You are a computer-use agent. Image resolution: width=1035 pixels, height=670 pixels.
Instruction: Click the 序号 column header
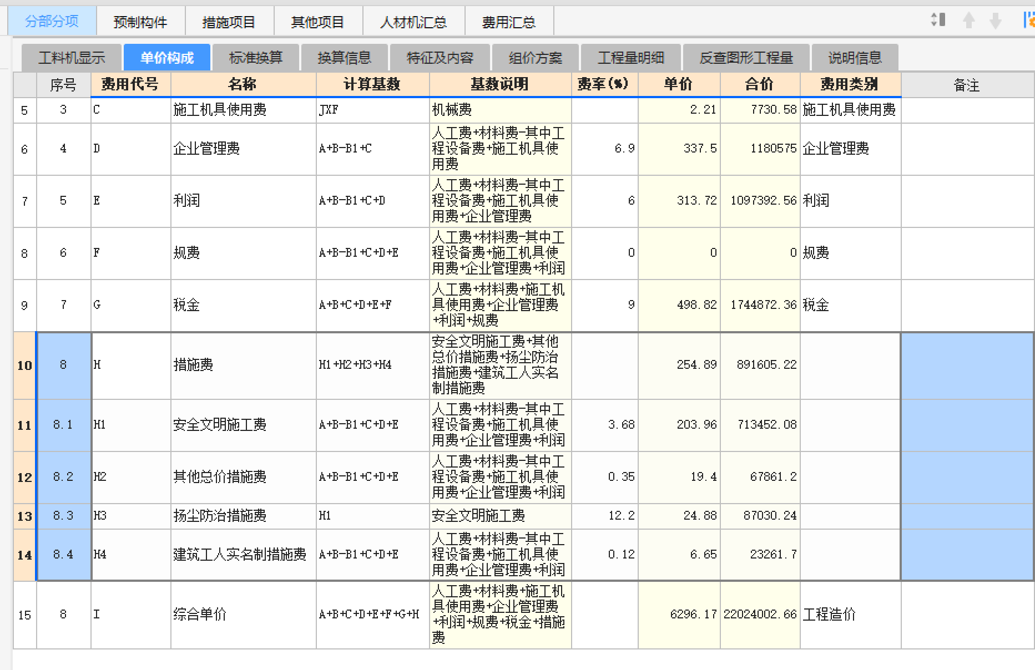[63, 84]
